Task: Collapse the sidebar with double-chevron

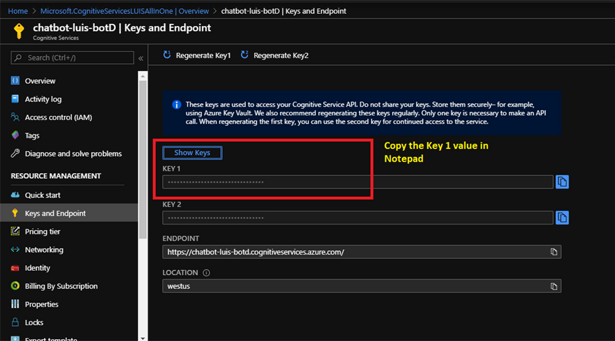Action: [141, 58]
